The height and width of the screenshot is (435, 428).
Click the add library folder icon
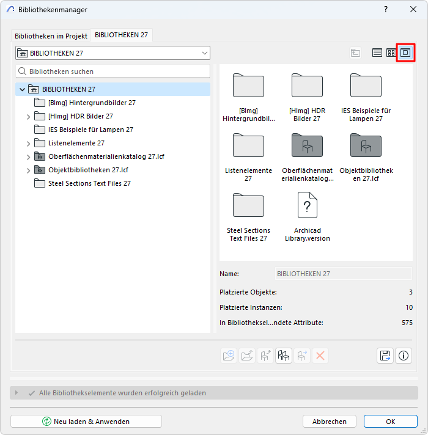(x=229, y=356)
